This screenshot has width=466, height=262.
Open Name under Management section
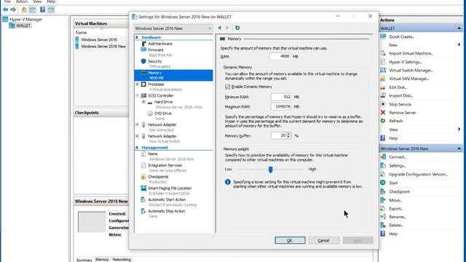point(153,154)
